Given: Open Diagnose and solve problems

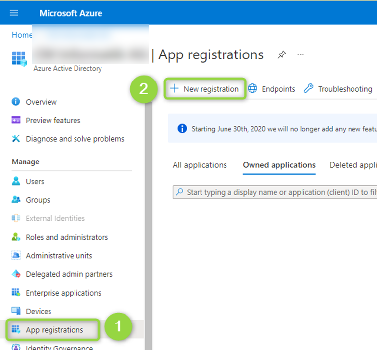Looking at the screenshot, I should pos(75,139).
